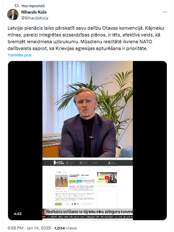Image resolution: width=174 pixels, height=232 pixels.
Task: Click the green button beside the soldiers photo
Action: [72, 181]
